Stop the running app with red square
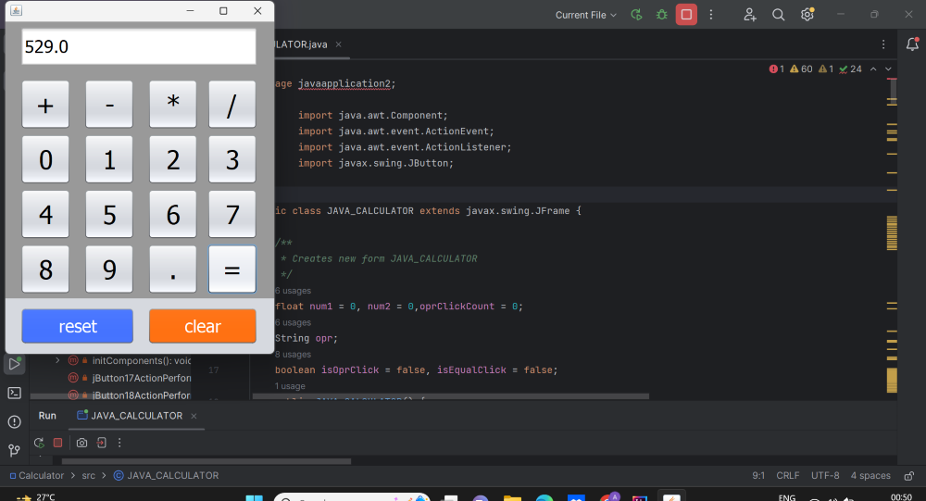This screenshot has height=501, width=926. [x=686, y=15]
